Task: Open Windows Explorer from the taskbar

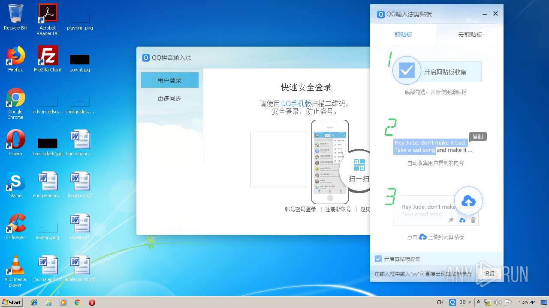Action: [x=48, y=302]
